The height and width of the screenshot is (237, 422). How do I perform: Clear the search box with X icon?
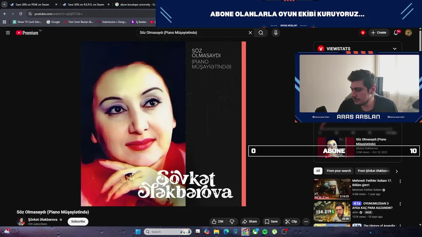250,33
